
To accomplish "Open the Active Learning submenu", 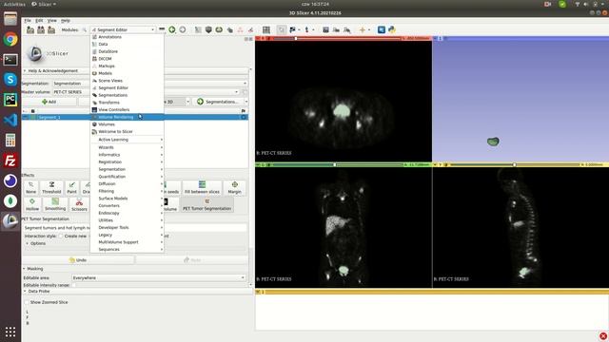I will click(x=127, y=140).
